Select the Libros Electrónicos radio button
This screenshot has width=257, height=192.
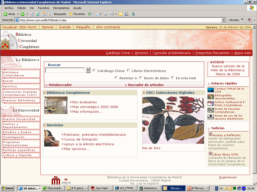click(128, 70)
